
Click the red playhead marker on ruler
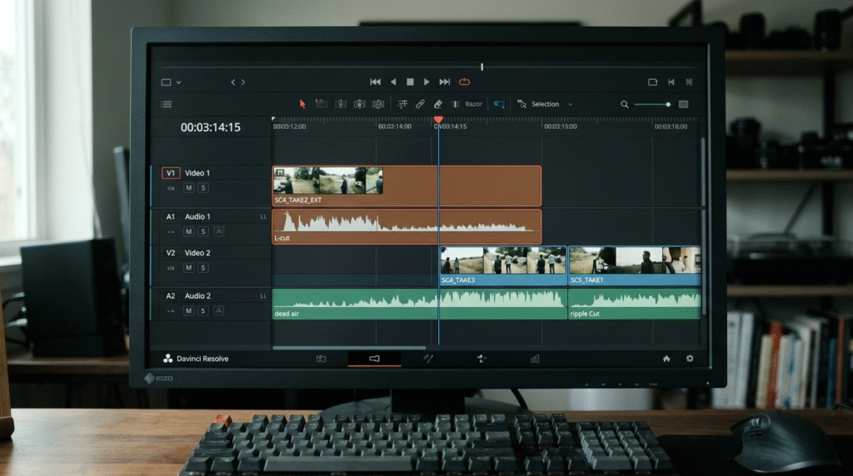point(438,120)
